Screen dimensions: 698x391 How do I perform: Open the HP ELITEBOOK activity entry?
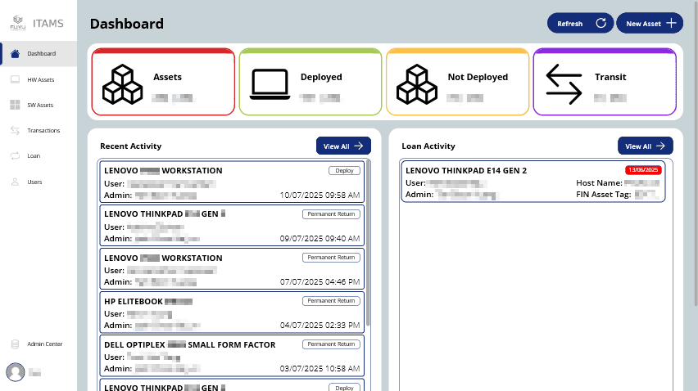(232, 312)
